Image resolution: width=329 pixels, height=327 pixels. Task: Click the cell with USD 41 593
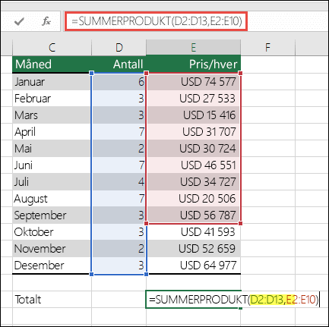(x=194, y=232)
